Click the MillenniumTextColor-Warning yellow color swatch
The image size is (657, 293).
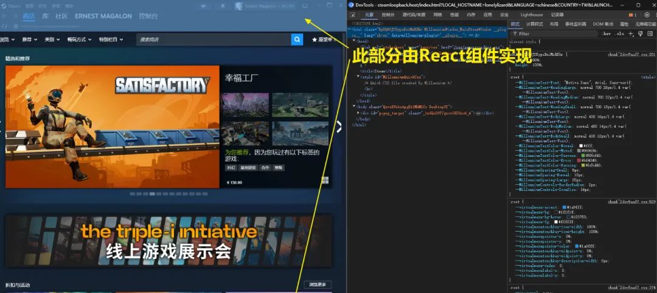click(583, 165)
